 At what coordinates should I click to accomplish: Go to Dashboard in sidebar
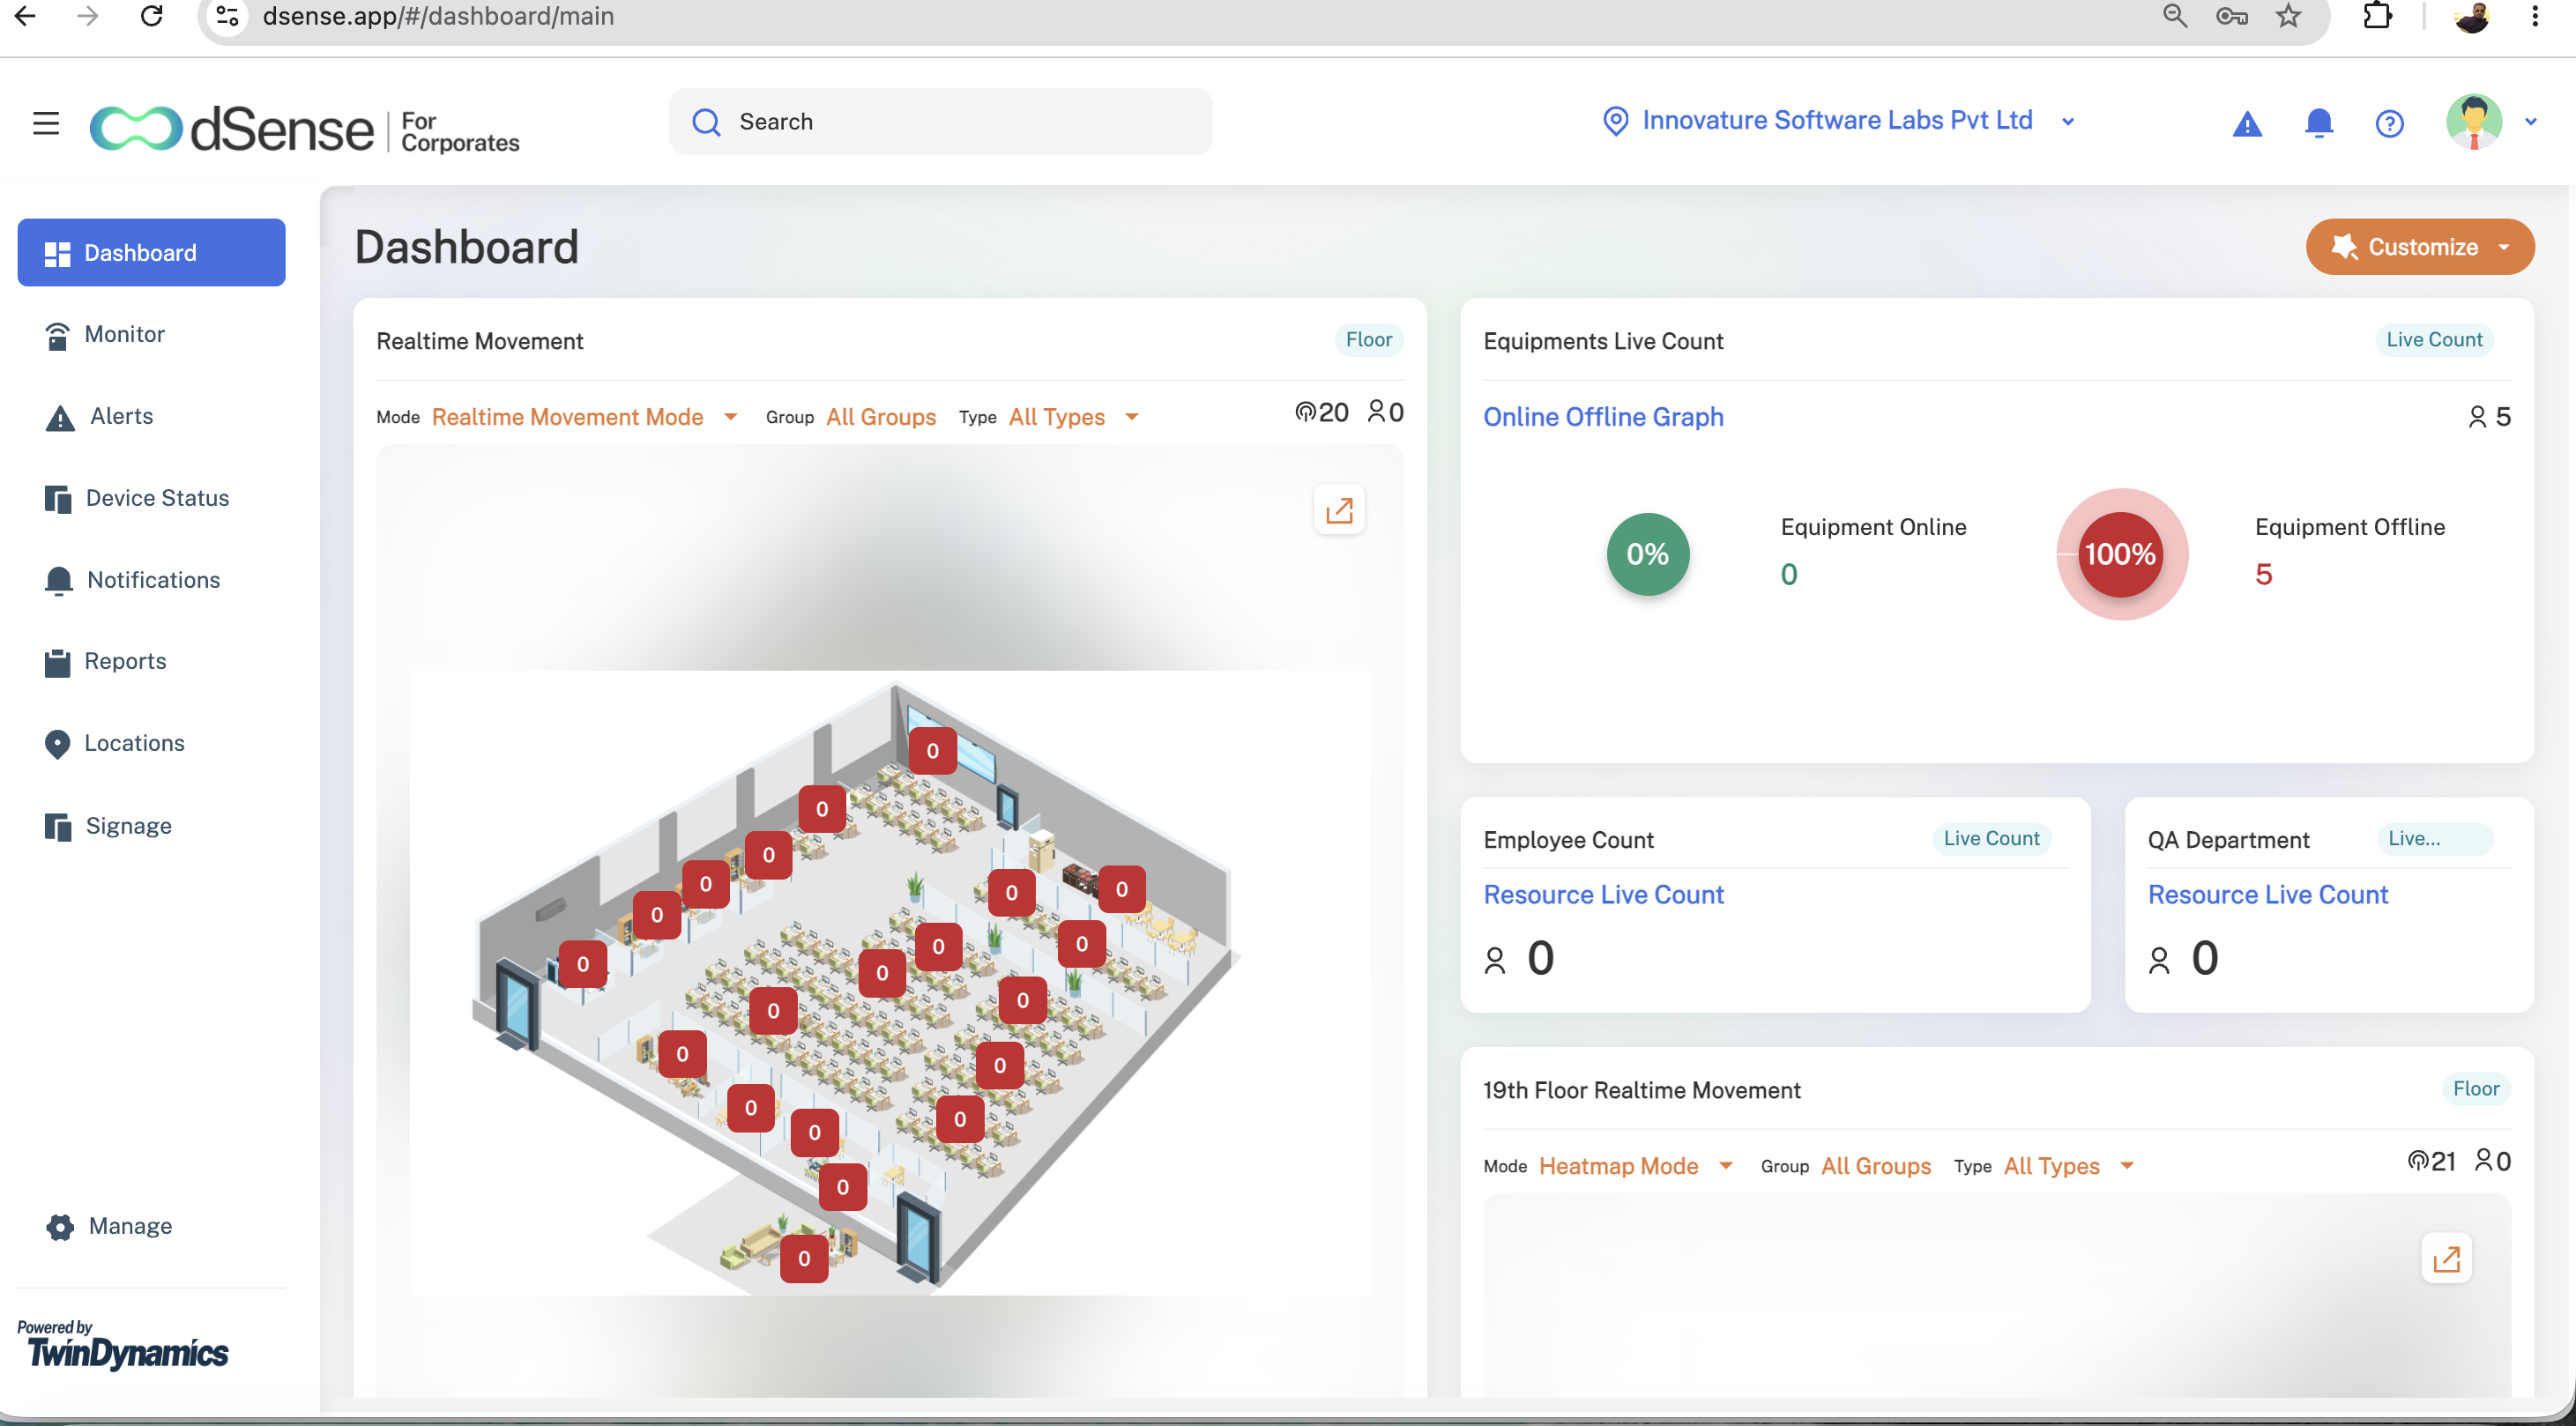pos(151,253)
